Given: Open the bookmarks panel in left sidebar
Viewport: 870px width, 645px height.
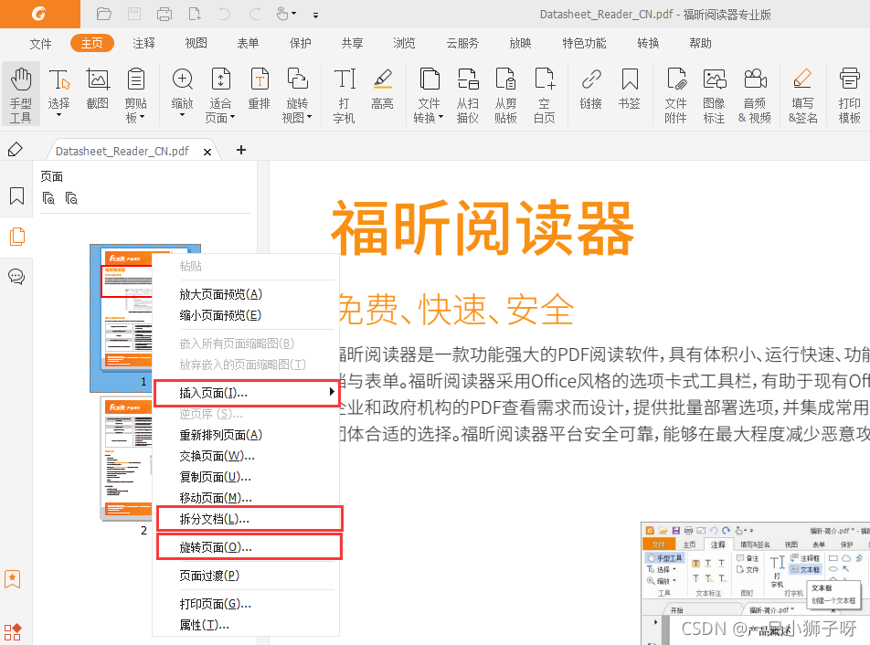Looking at the screenshot, I should (16, 196).
